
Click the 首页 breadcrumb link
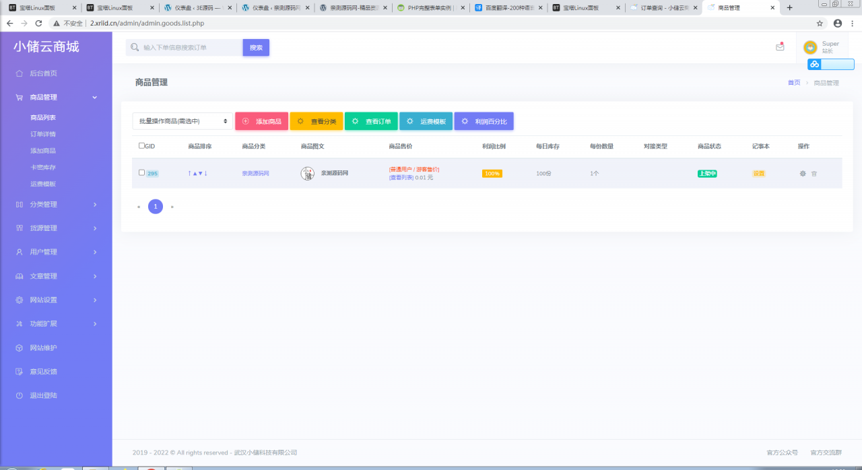[x=794, y=83]
